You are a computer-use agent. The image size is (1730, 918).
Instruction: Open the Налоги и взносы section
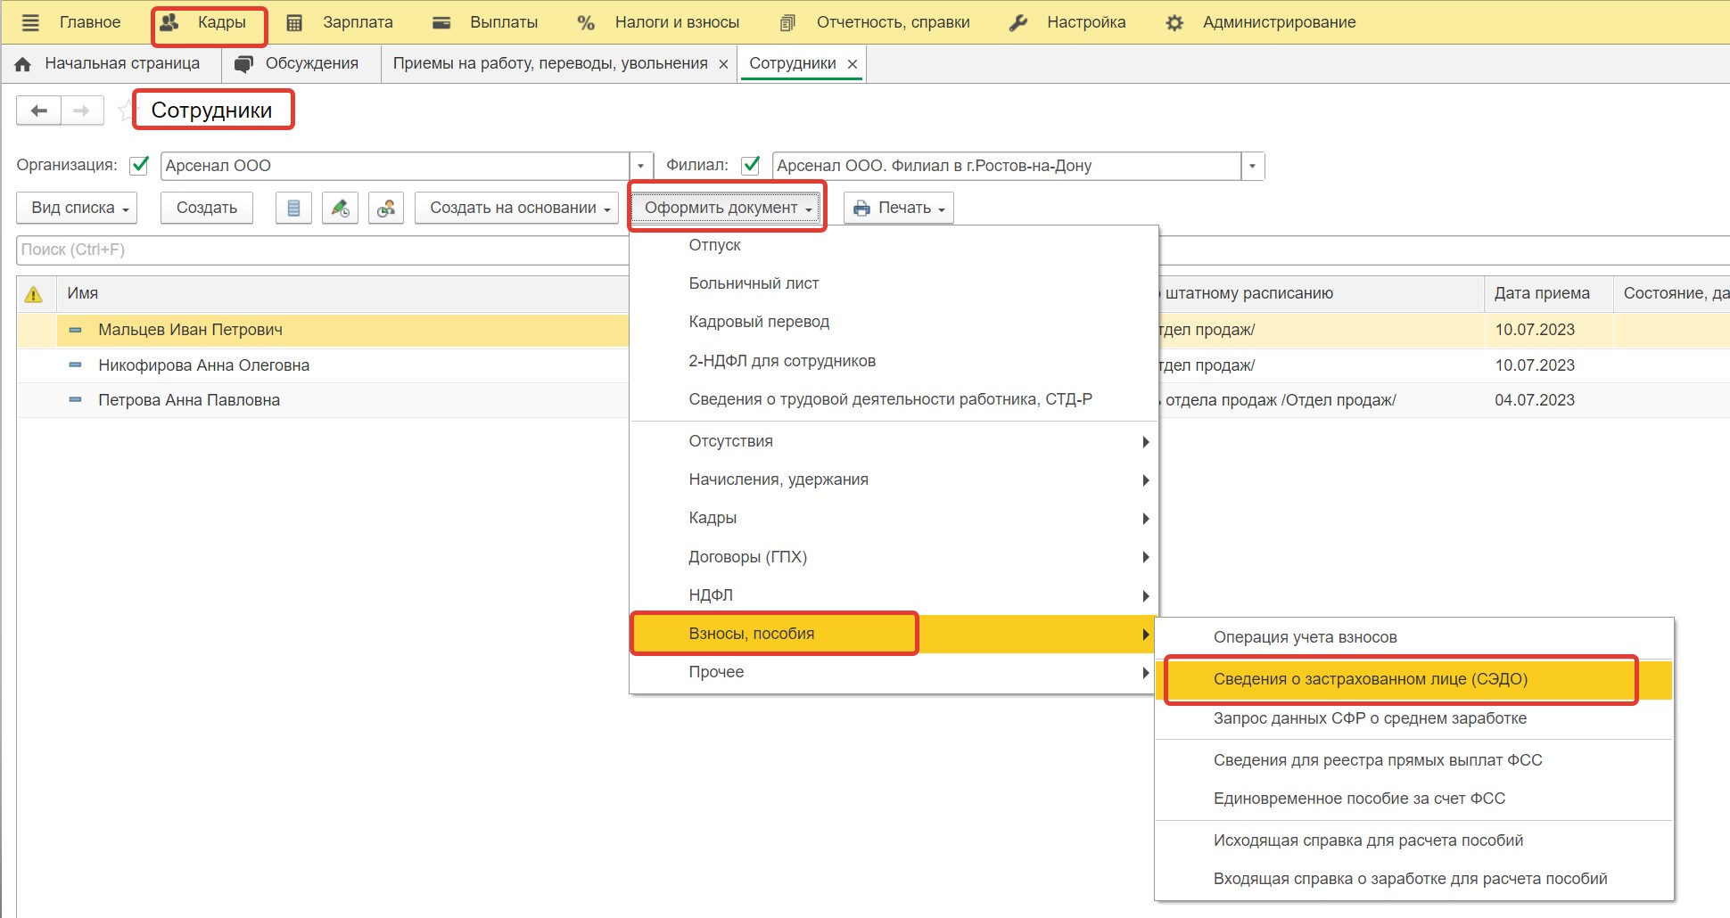(x=658, y=23)
